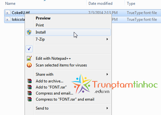This screenshot has height=115, width=161.
Task: Select Install in the context menu
Action: (x=68, y=32)
